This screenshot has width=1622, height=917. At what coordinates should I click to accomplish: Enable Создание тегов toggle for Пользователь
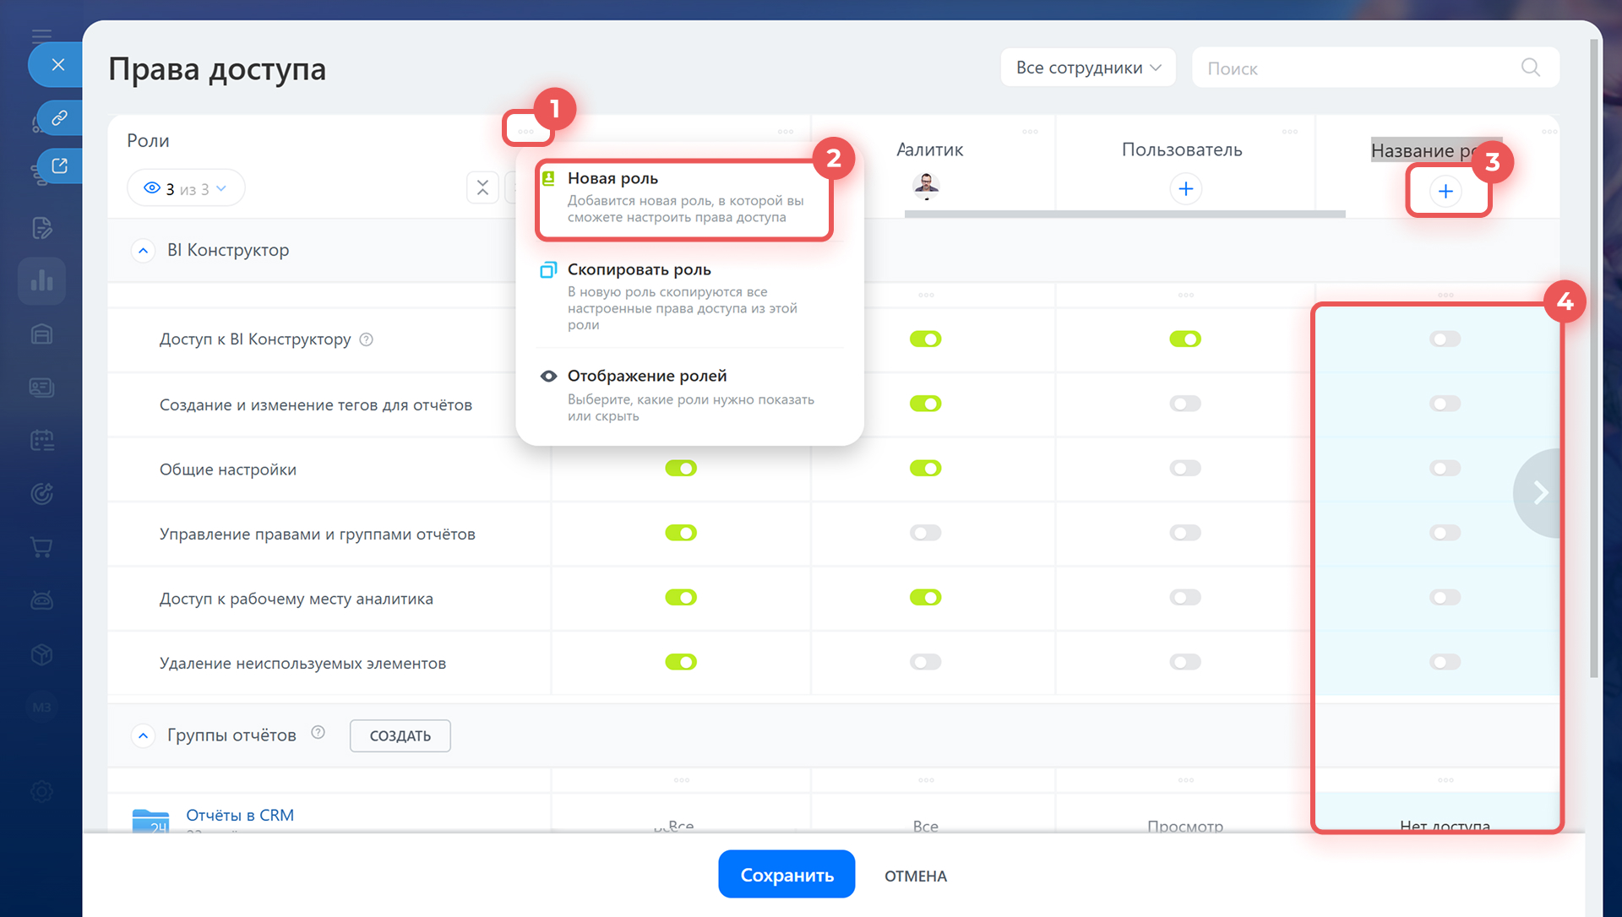(1184, 404)
